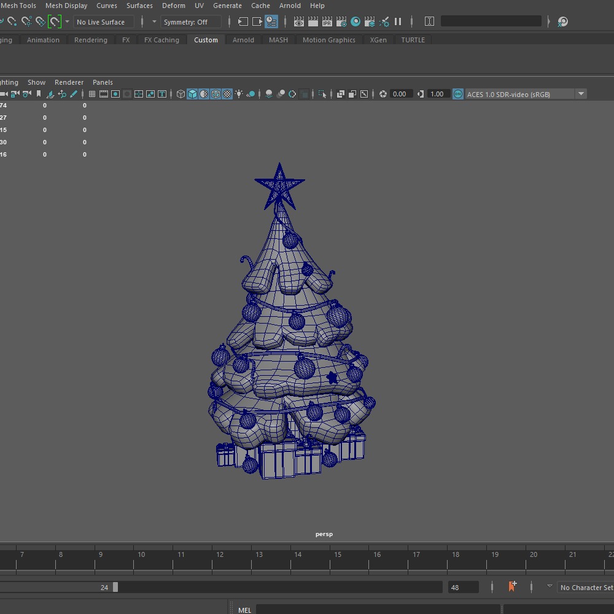Open the Mesh Tools menu
Viewport: 614px width, 614px height.
point(18,6)
